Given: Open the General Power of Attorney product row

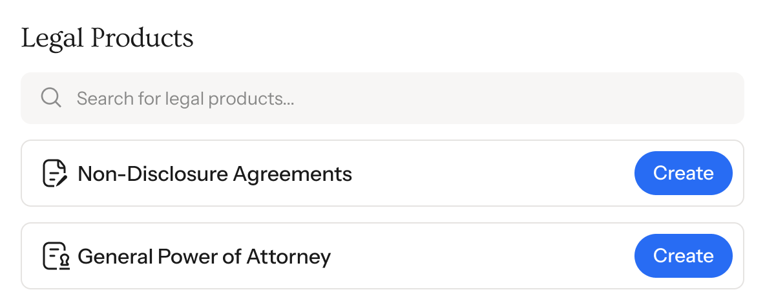Looking at the screenshot, I should coord(452,256).
